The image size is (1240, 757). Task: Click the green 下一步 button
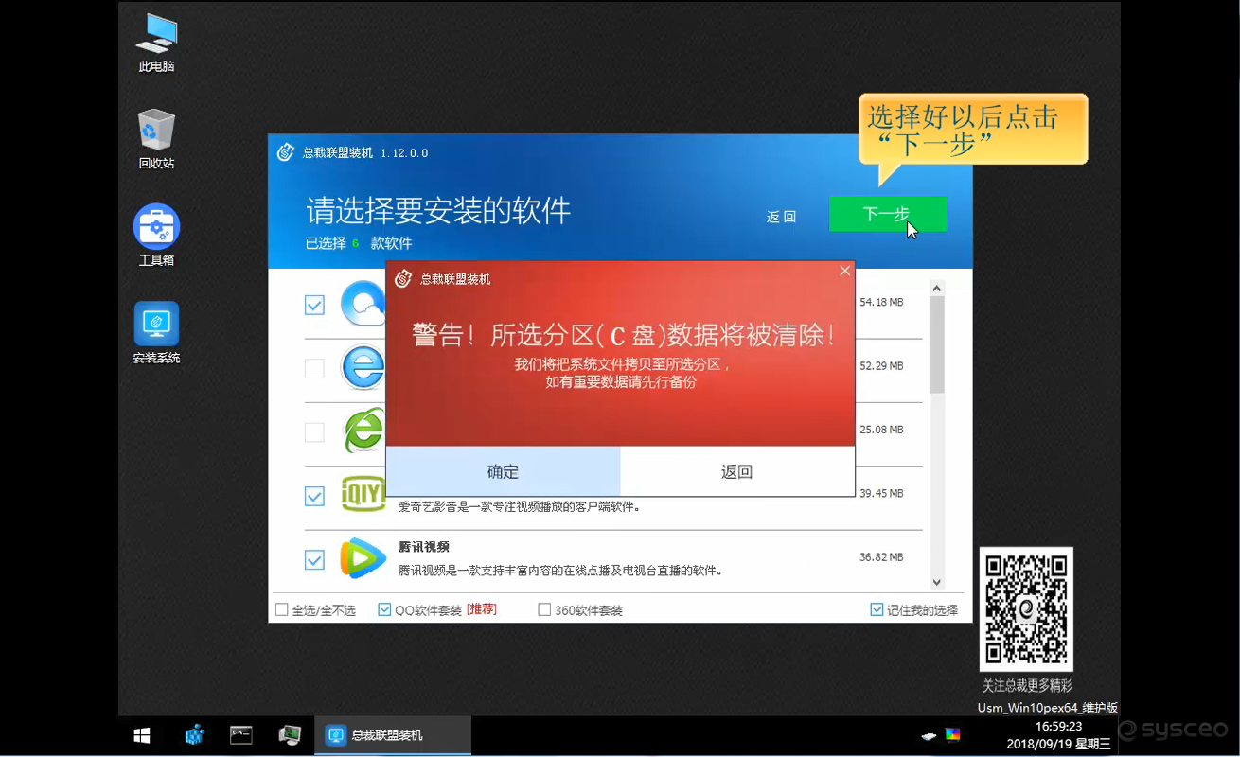[x=888, y=214]
